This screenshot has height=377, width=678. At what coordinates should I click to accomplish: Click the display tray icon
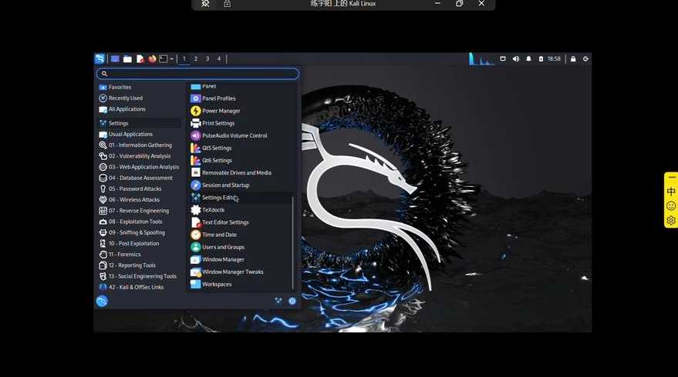pos(503,58)
